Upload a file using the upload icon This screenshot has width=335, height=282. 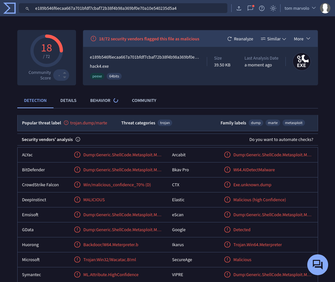pos(239,8)
